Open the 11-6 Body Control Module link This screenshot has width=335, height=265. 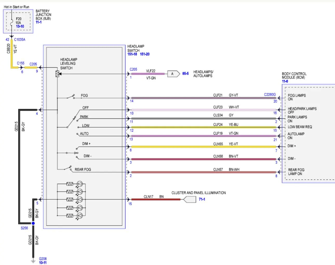285,81
